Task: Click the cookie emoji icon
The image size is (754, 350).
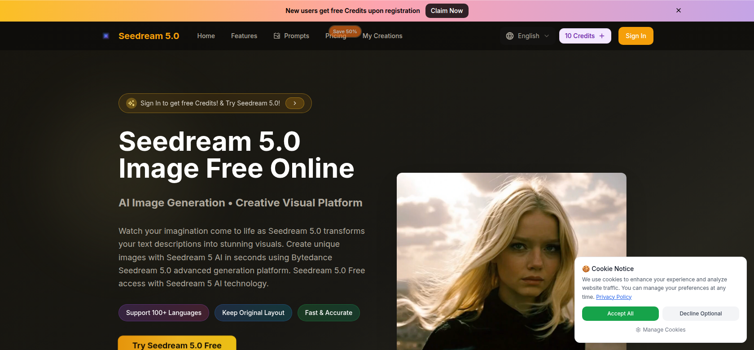Action: 586,269
